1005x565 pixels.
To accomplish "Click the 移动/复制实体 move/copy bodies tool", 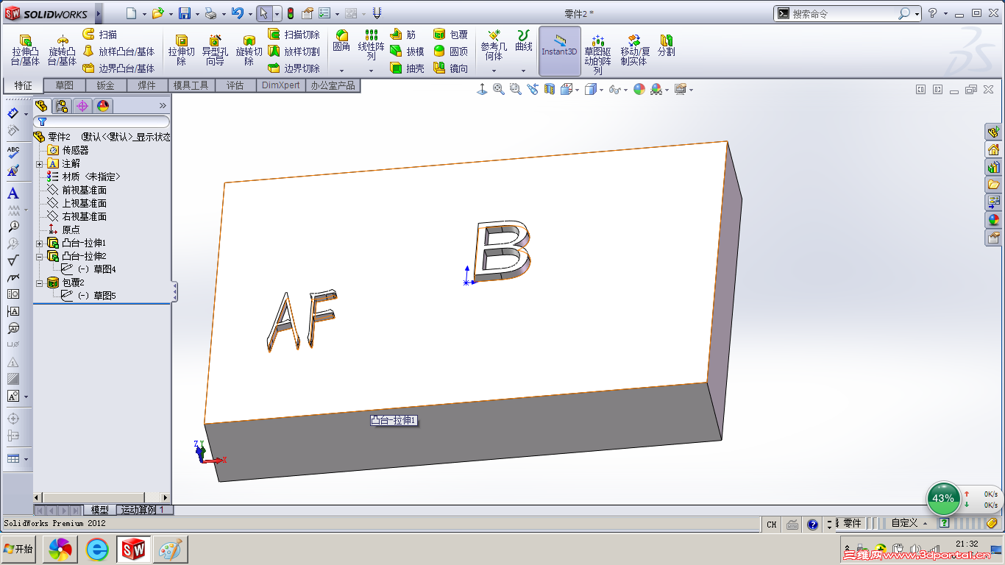I will [x=634, y=50].
